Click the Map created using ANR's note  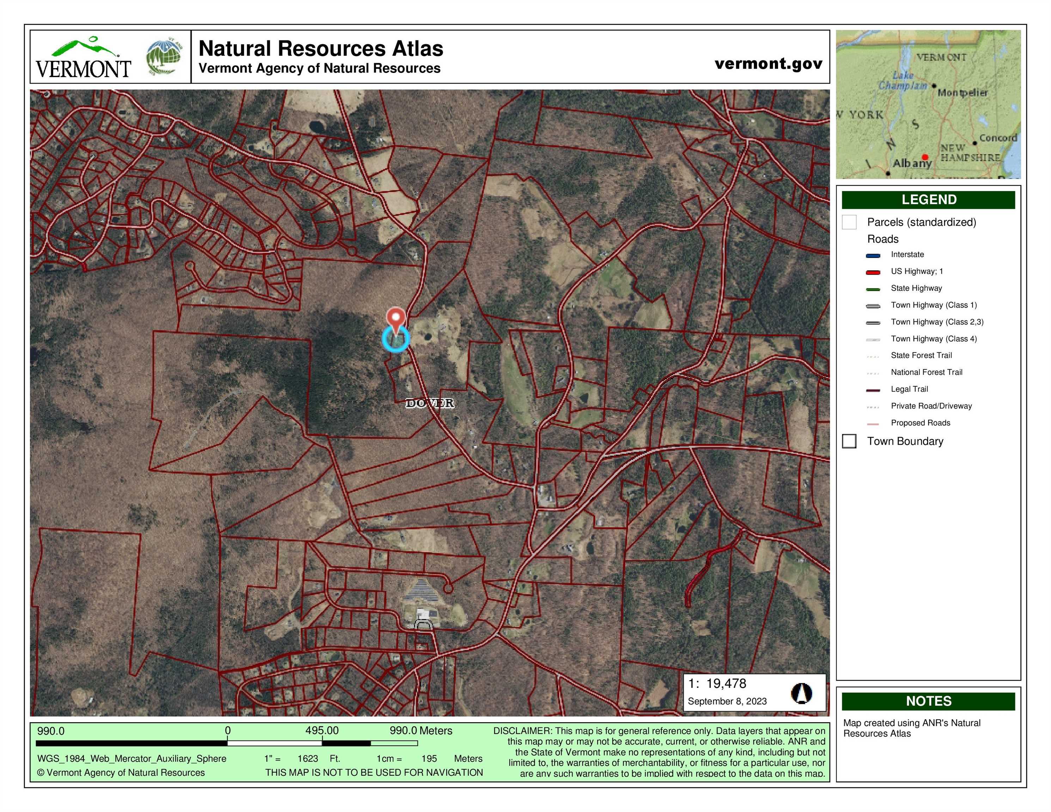coord(912,728)
